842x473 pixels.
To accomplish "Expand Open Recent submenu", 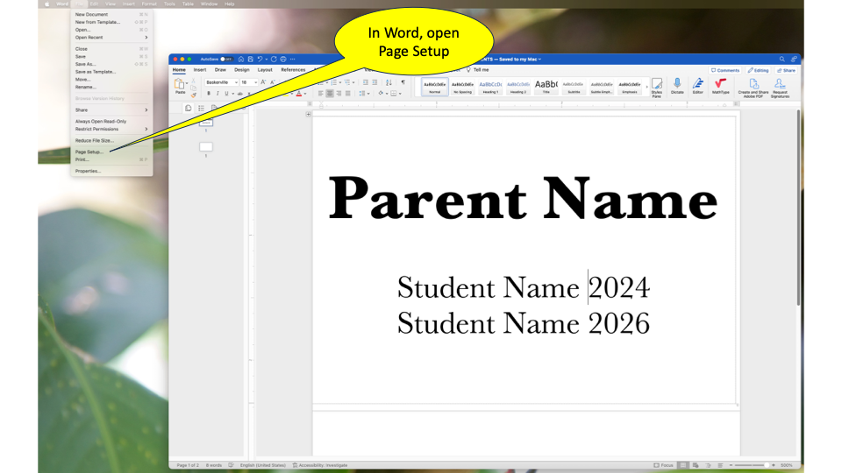I will tap(111, 38).
